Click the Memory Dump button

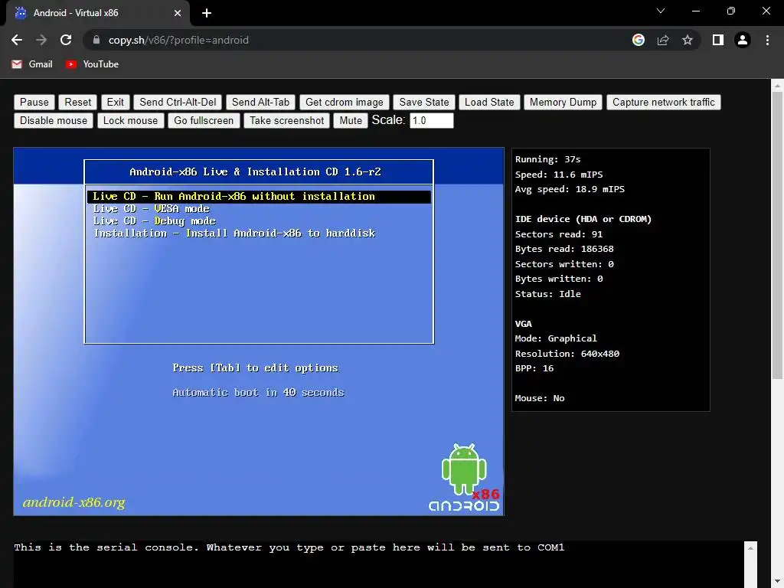563,102
